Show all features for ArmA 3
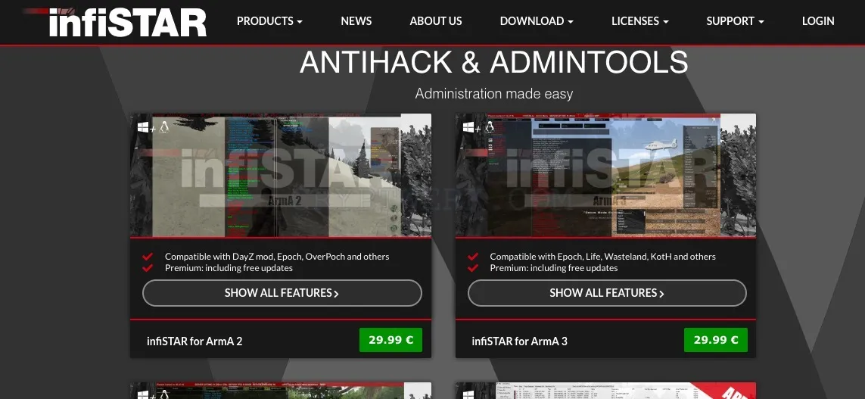 (x=607, y=293)
